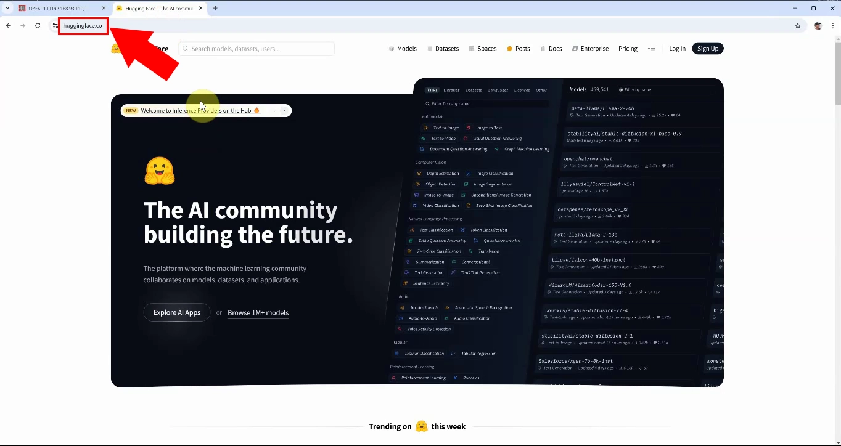
Task: Select the Visual Question Answering task
Action: 493,139
